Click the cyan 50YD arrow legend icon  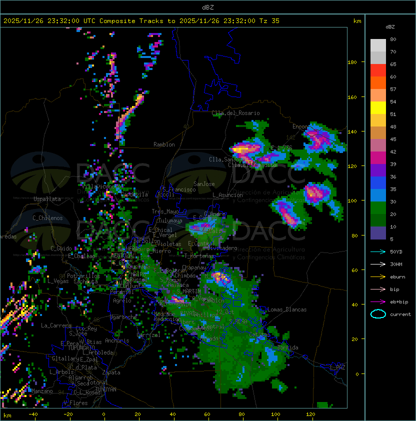pyautogui.click(x=378, y=251)
